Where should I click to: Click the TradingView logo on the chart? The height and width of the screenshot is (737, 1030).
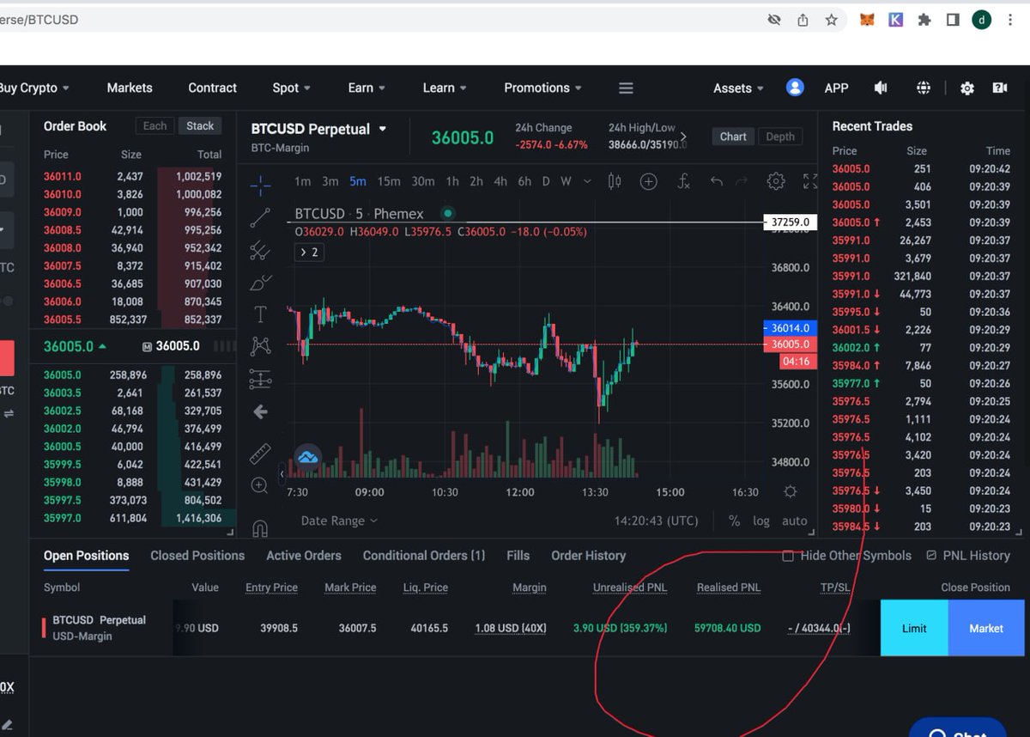click(x=307, y=457)
